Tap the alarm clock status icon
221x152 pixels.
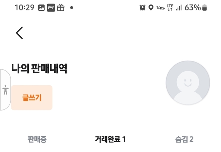pyautogui.click(x=143, y=8)
